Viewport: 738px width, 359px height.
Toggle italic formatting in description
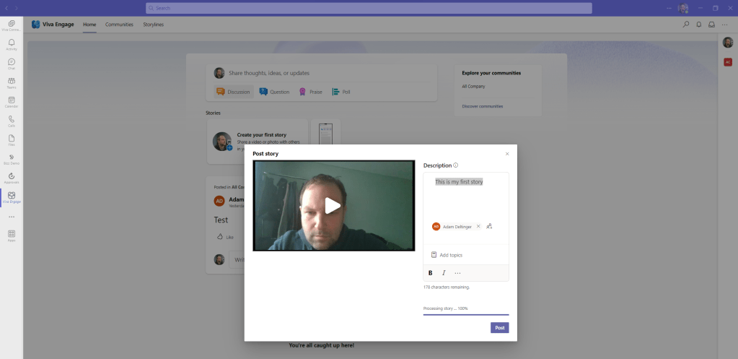coord(444,273)
